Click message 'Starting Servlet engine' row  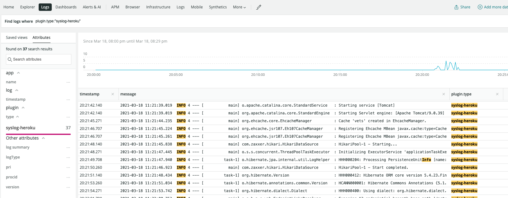click(391, 113)
